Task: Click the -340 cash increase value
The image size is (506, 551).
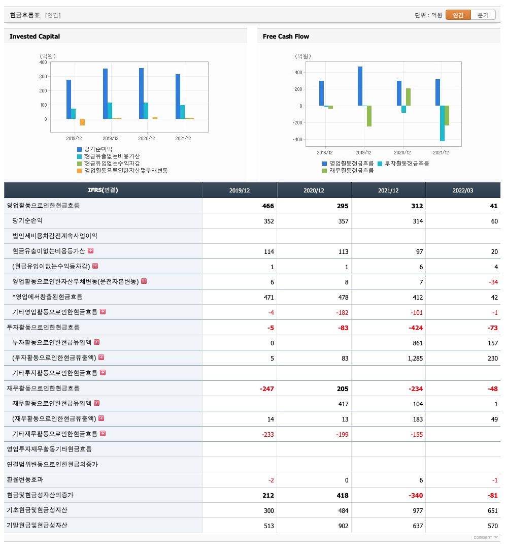Action: click(x=416, y=496)
